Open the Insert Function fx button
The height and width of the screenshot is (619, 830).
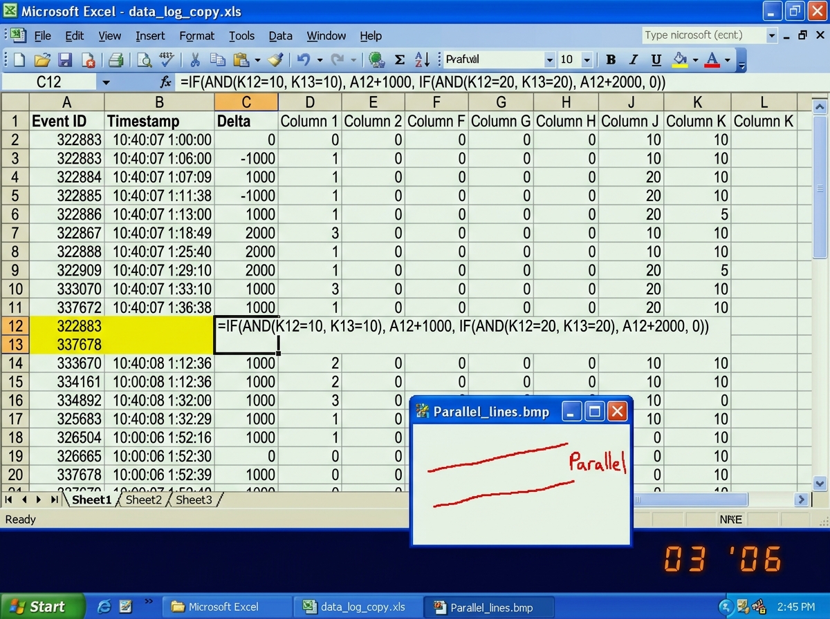coord(166,82)
